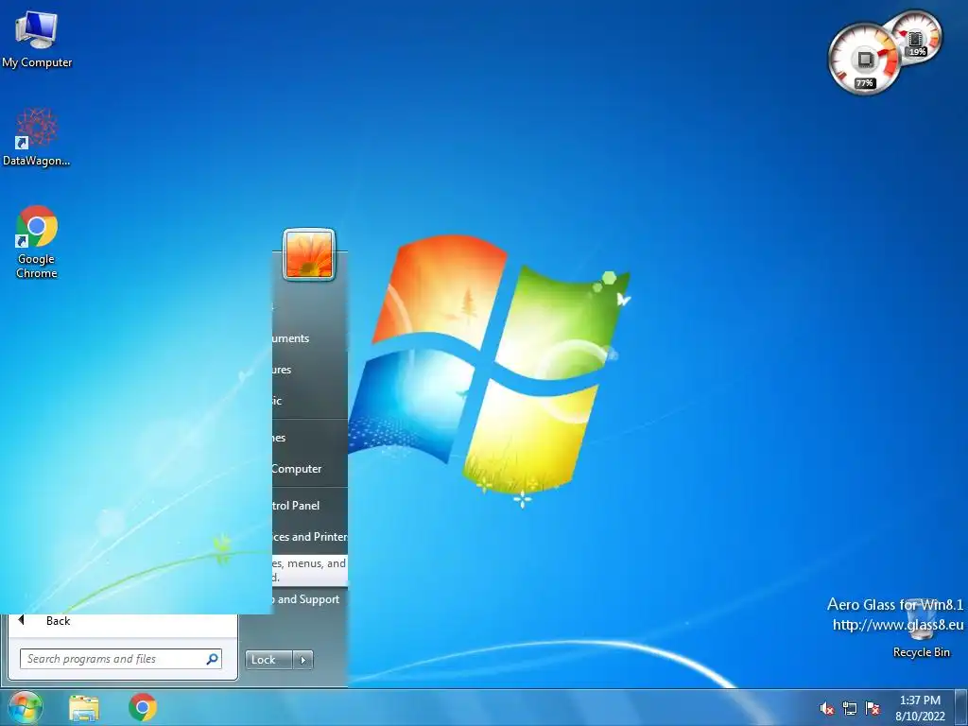Click the CPU meter gadget dial

point(864,60)
